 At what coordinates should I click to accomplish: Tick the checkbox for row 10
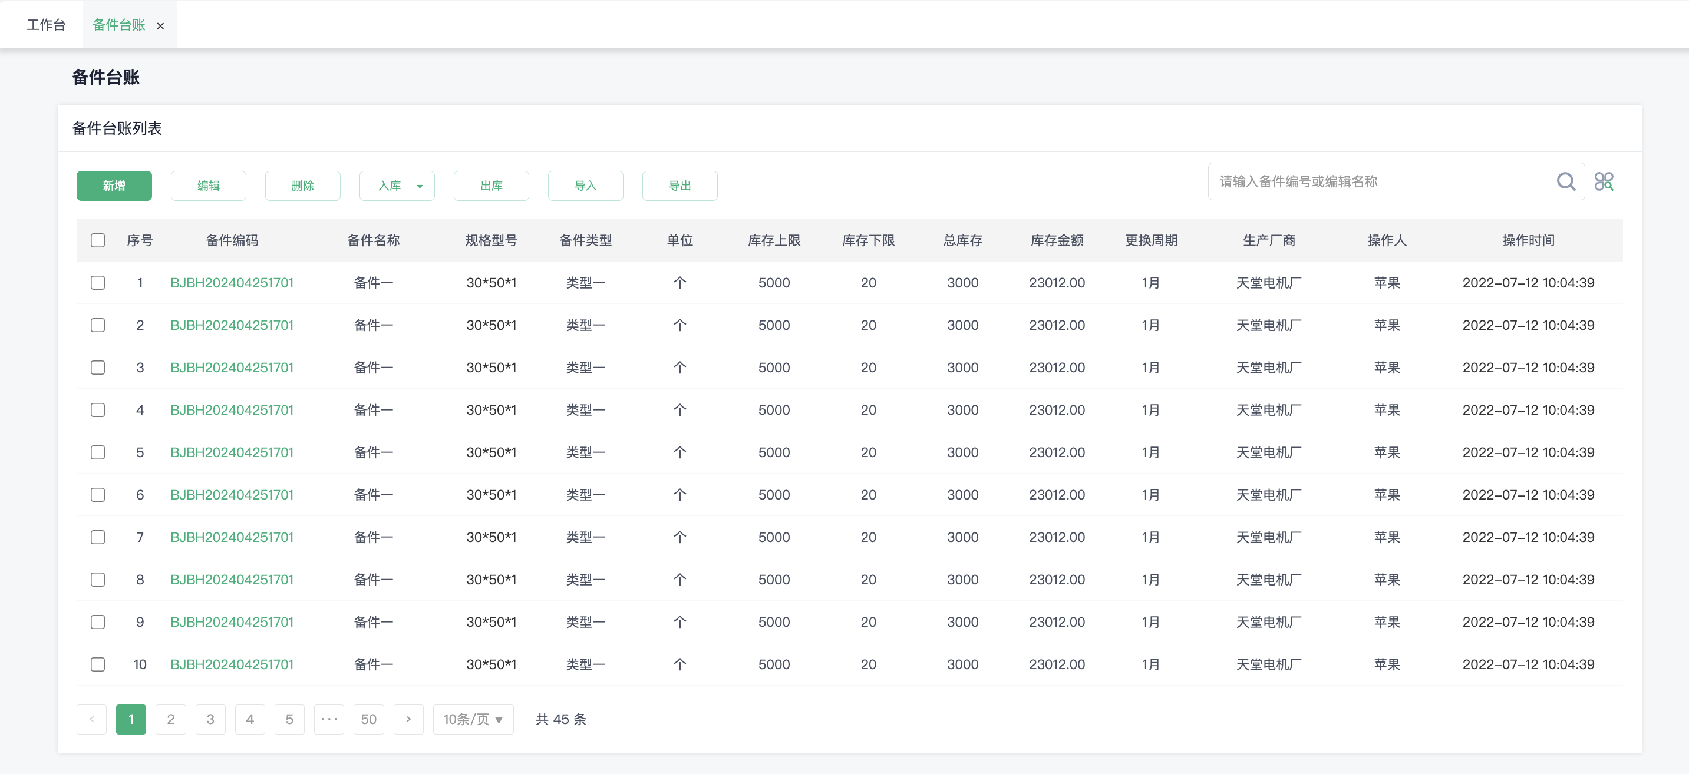98,664
